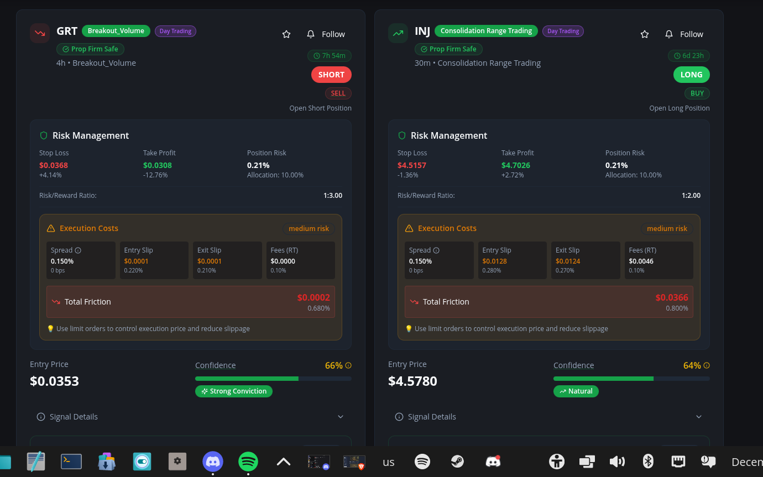Open Discord from the taskbar
Viewport: 763px width, 477px height.
(x=212, y=462)
